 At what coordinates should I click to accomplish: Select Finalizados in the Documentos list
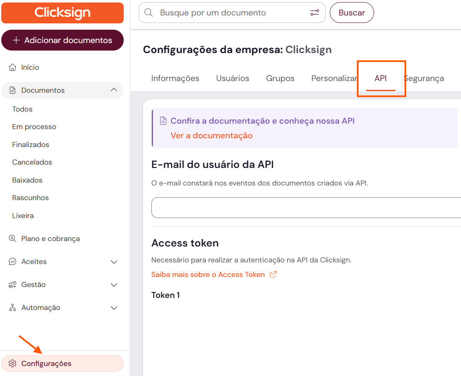click(31, 145)
